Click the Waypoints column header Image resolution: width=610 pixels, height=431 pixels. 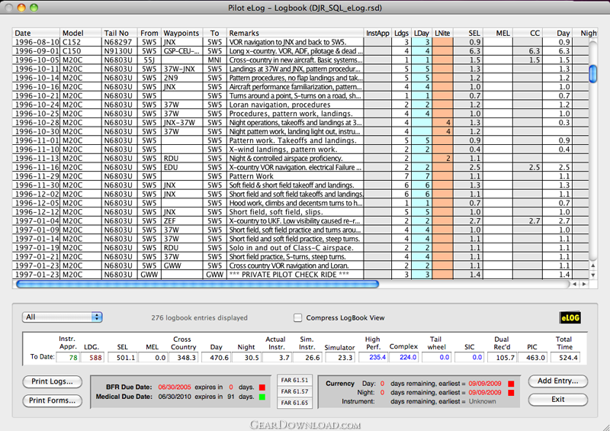coord(181,33)
